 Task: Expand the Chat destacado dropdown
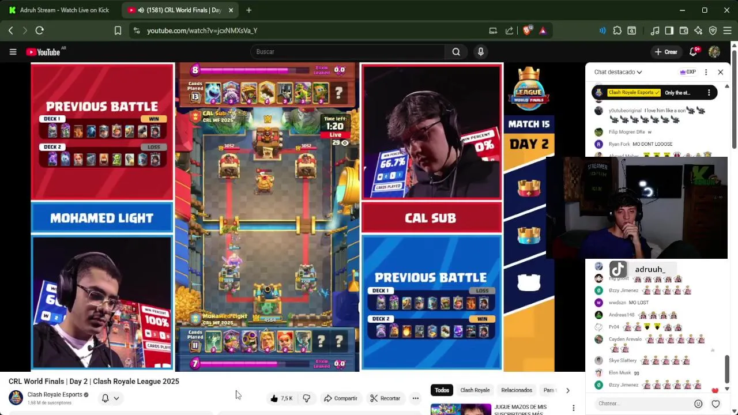618,72
